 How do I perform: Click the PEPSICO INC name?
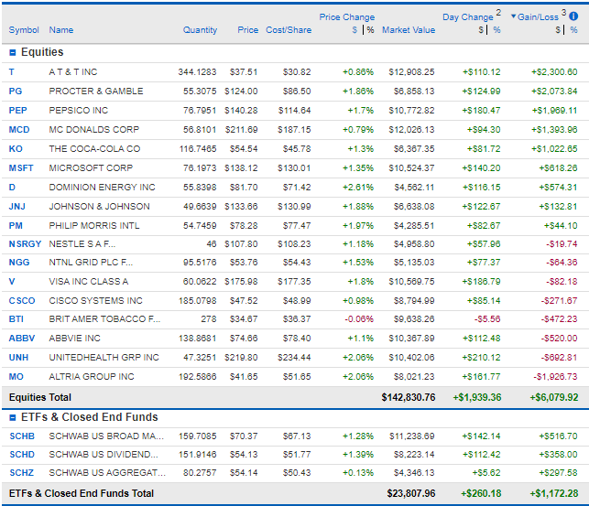pyautogui.click(x=78, y=111)
